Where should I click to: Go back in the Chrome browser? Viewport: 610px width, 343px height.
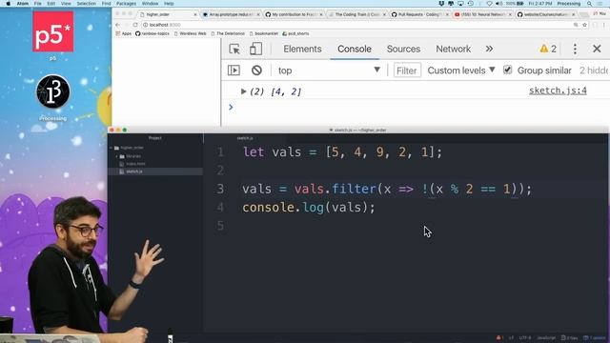tap(117, 25)
